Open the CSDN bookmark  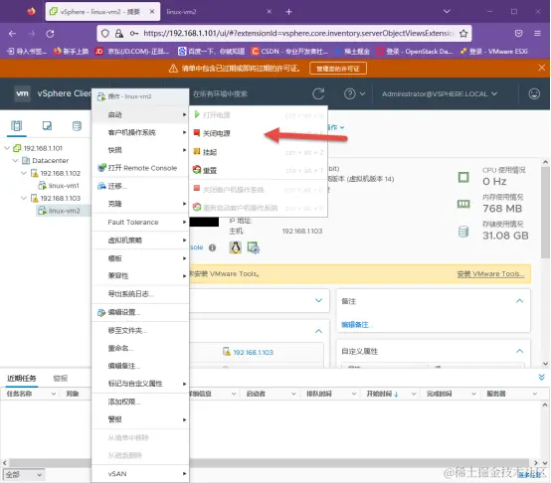click(289, 52)
